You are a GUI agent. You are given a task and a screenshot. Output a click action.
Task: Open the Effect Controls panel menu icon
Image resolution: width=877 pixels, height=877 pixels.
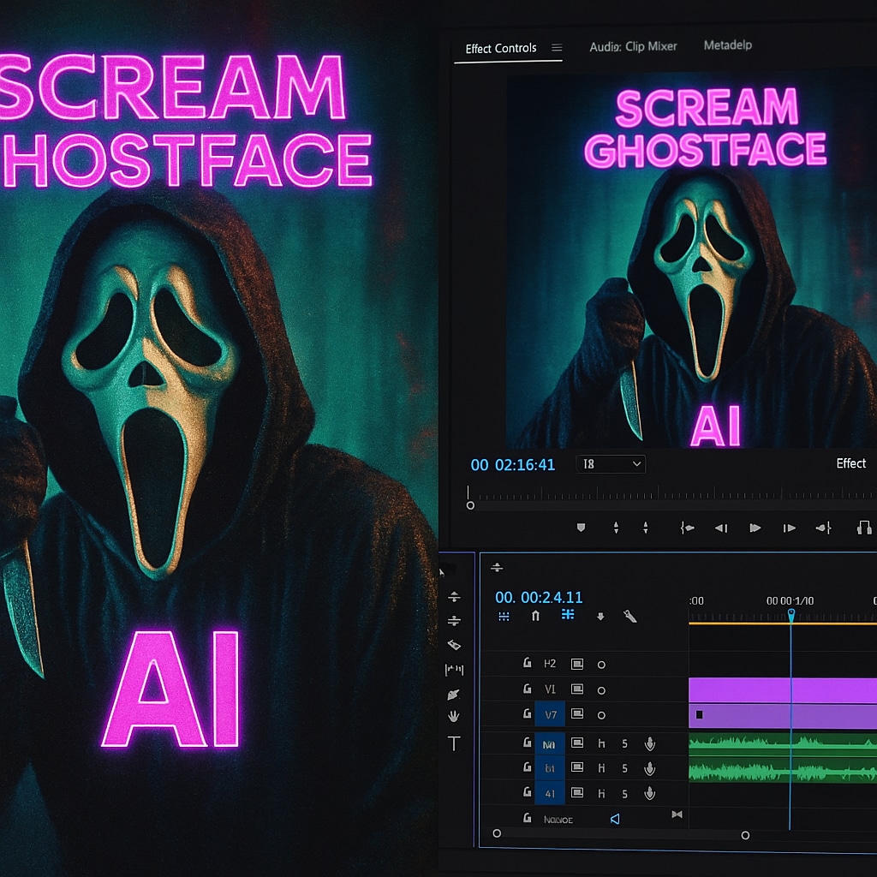point(557,48)
